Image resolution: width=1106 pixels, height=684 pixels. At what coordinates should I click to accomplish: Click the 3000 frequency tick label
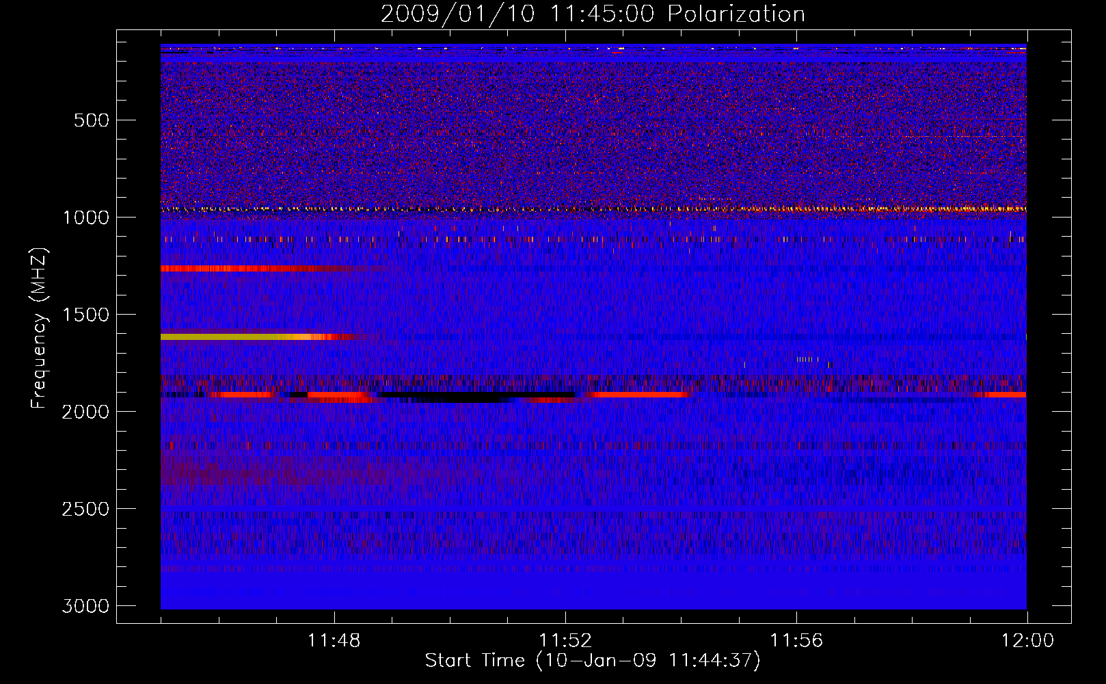[x=85, y=606]
